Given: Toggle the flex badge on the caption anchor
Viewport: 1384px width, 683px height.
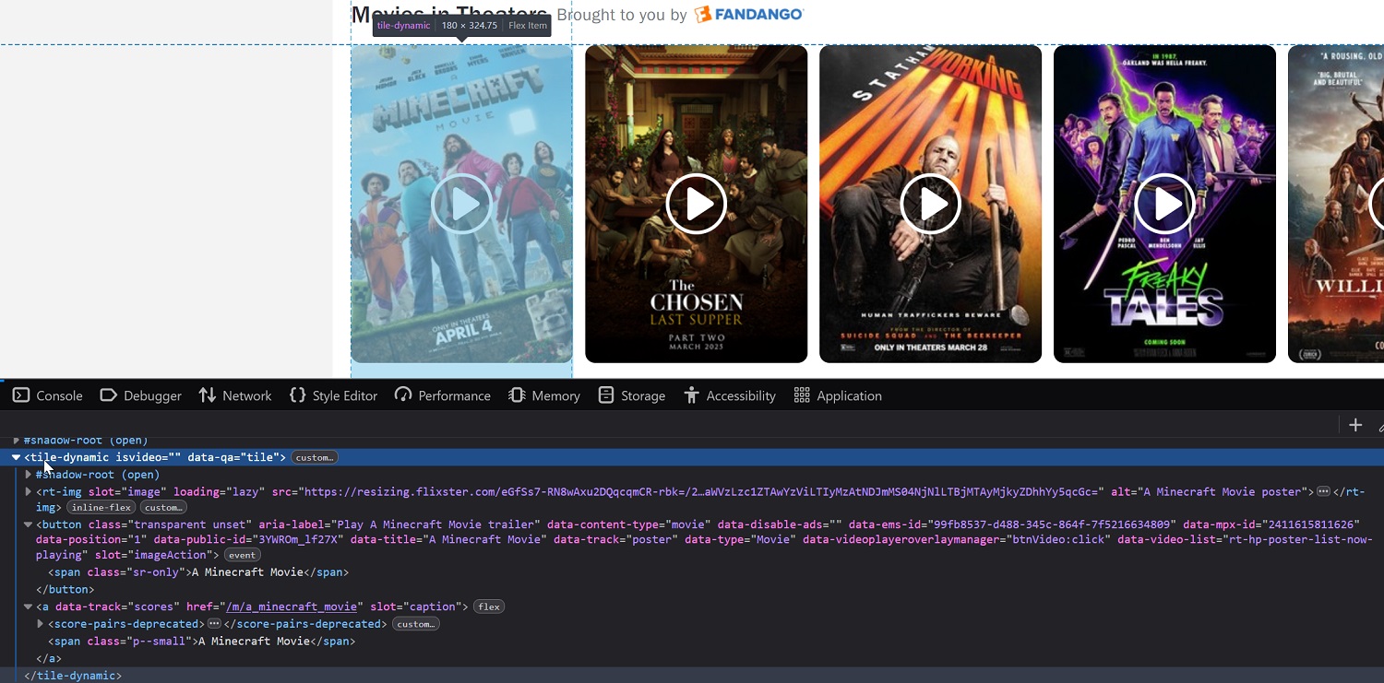Looking at the screenshot, I should (x=488, y=606).
